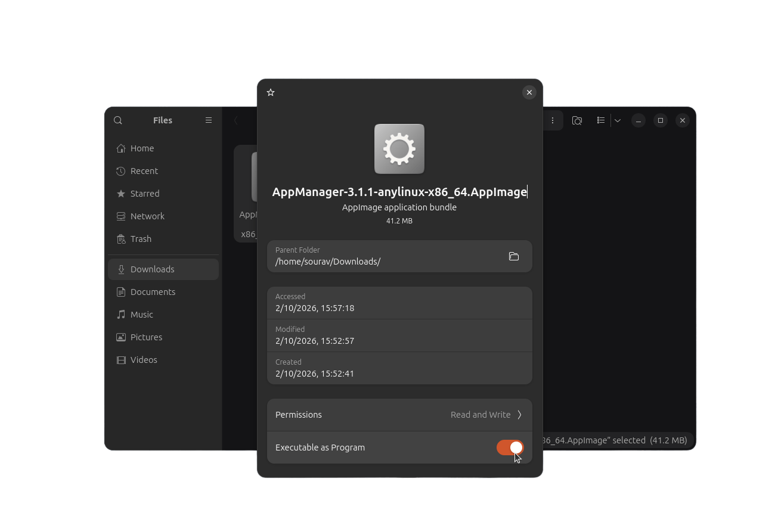Click the file name text field
Image resolution: width=775 pixels, height=522 pixels.
[x=399, y=192]
